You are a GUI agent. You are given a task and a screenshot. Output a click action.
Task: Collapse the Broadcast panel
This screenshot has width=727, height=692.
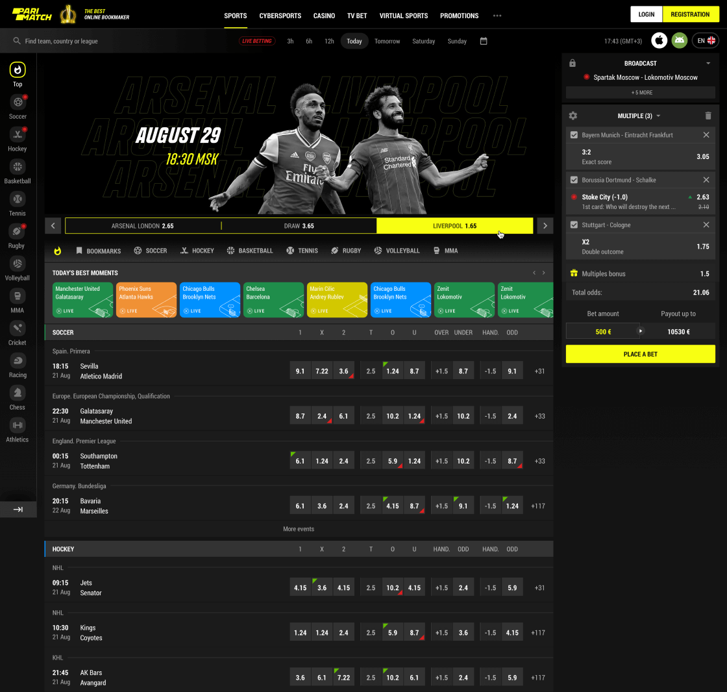click(x=708, y=63)
